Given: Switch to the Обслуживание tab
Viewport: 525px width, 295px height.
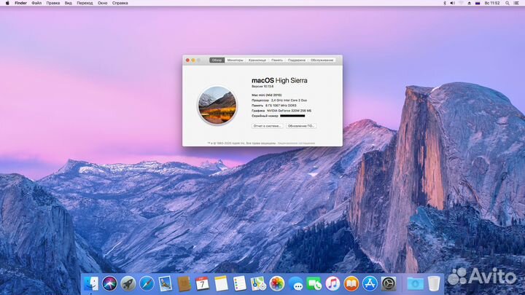Looking at the screenshot, I should click(x=322, y=60).
